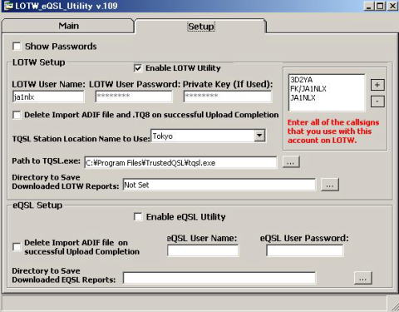Select callsign 3D2YA in the list
The image size is (399, 312).
pyautogui.click(x=302, y=80)
